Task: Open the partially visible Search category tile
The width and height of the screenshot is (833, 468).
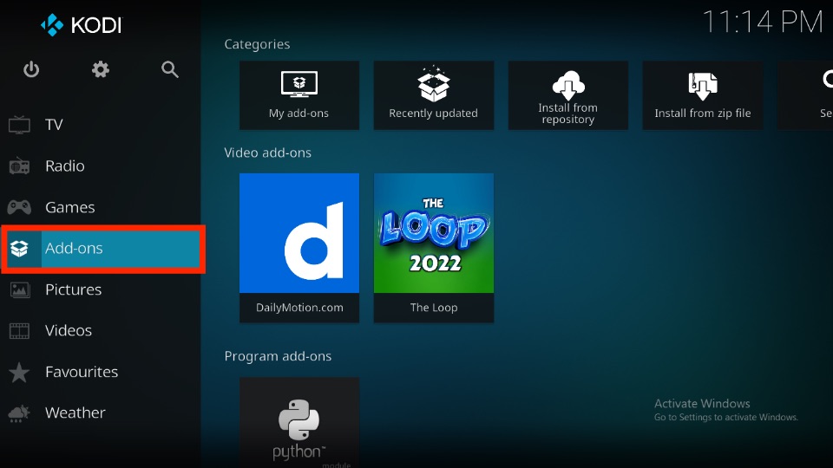Action: pyautogui.click(x=805, y=95)
